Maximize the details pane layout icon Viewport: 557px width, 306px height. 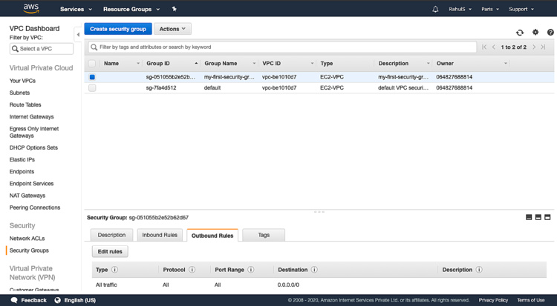(x=547, y=217)
